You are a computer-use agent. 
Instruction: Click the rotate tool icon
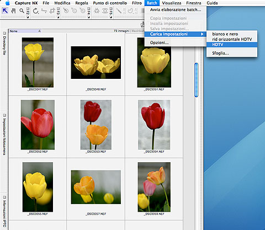(x=35, y=11)
